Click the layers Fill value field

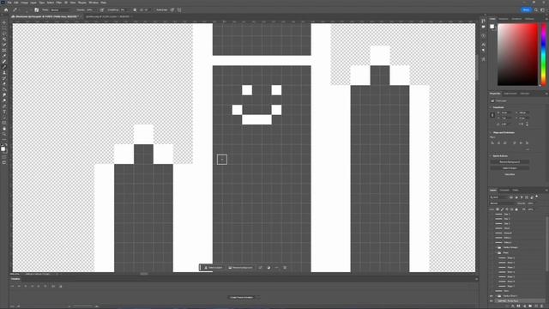coord(530,209)
